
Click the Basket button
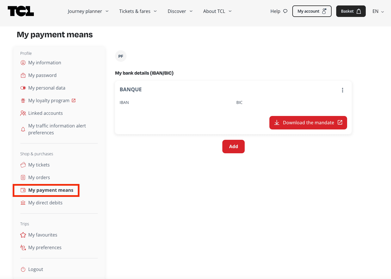(x=351, y=11)
